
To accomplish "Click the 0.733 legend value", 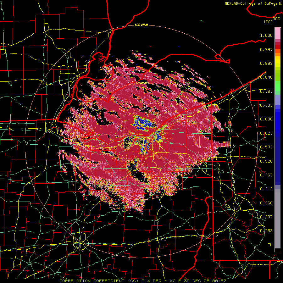I will [266, 105].
